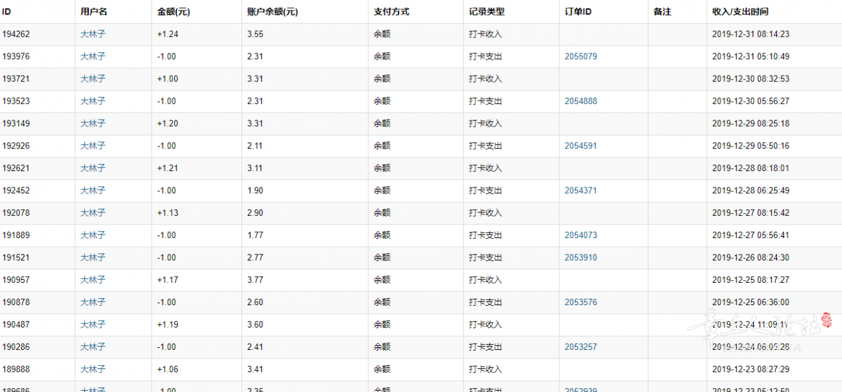Click timestamp 2019-12-29 05:50:16
This screenshot has width=842, height=392.
coord(751,146)
